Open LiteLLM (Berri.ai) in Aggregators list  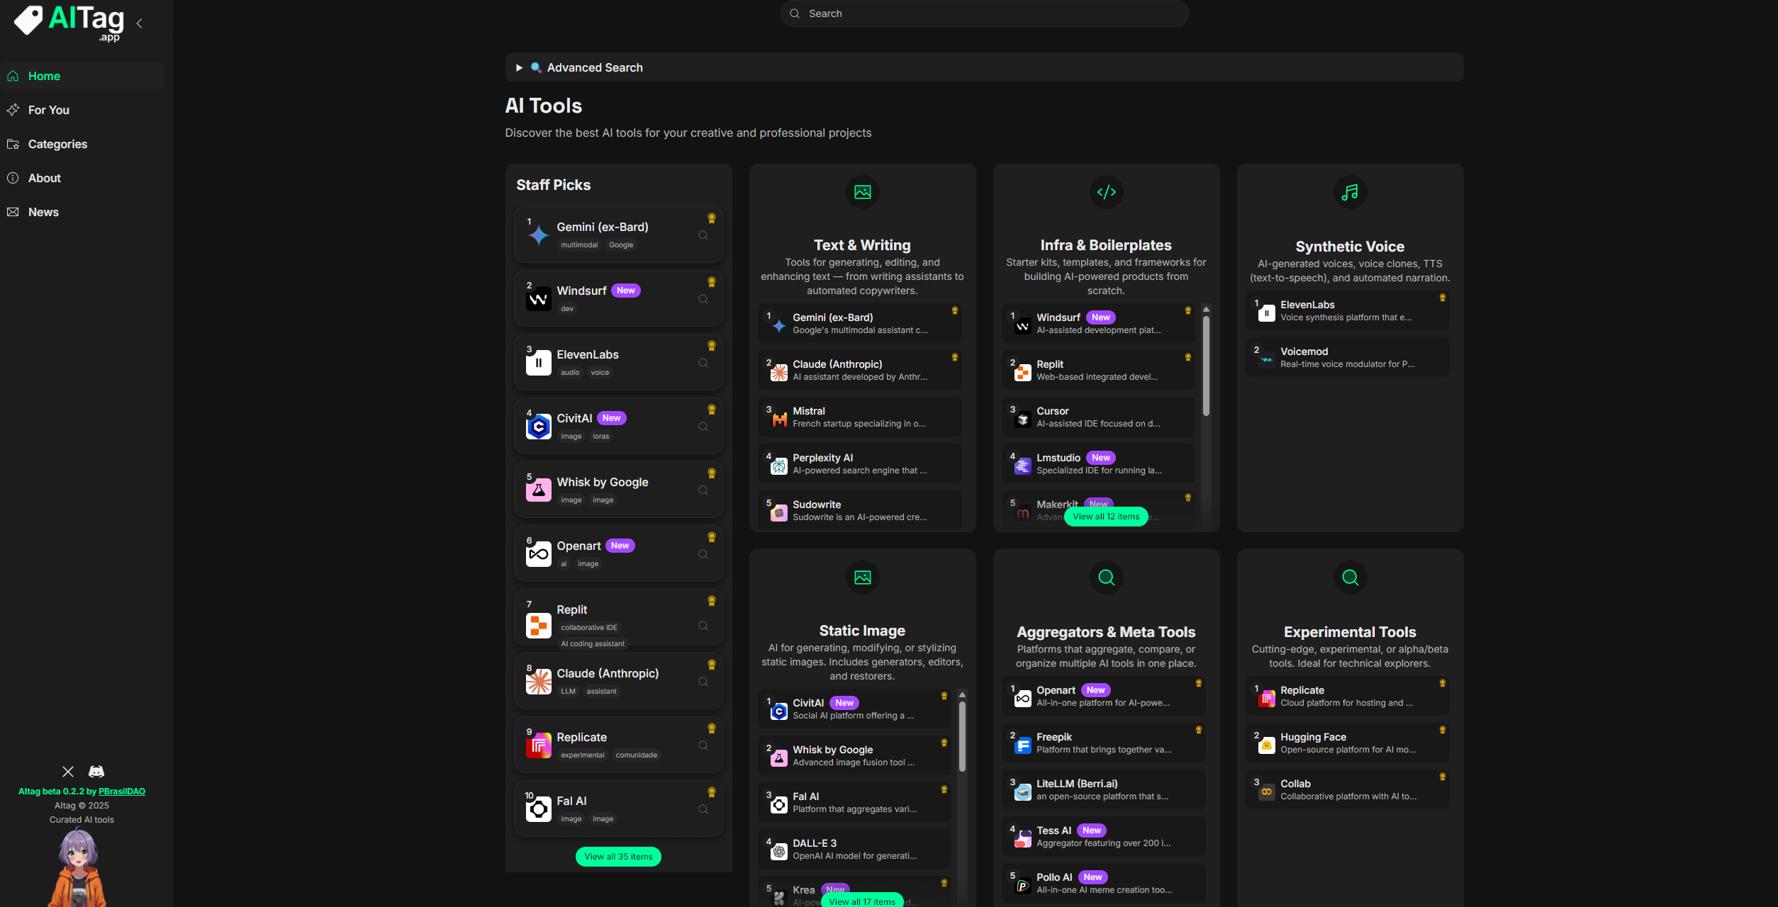click(x=1103, y=790)
